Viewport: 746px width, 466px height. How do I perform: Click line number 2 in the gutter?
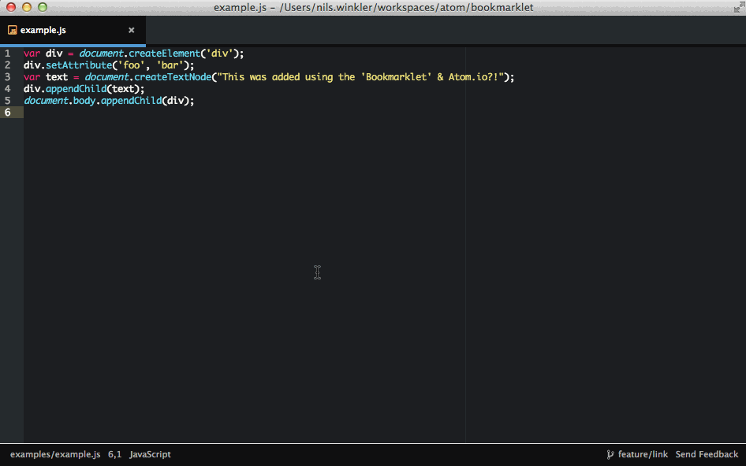coord(8,65)
